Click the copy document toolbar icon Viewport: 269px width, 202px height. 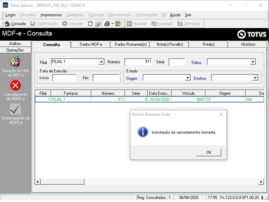click(x=98, y=24)
